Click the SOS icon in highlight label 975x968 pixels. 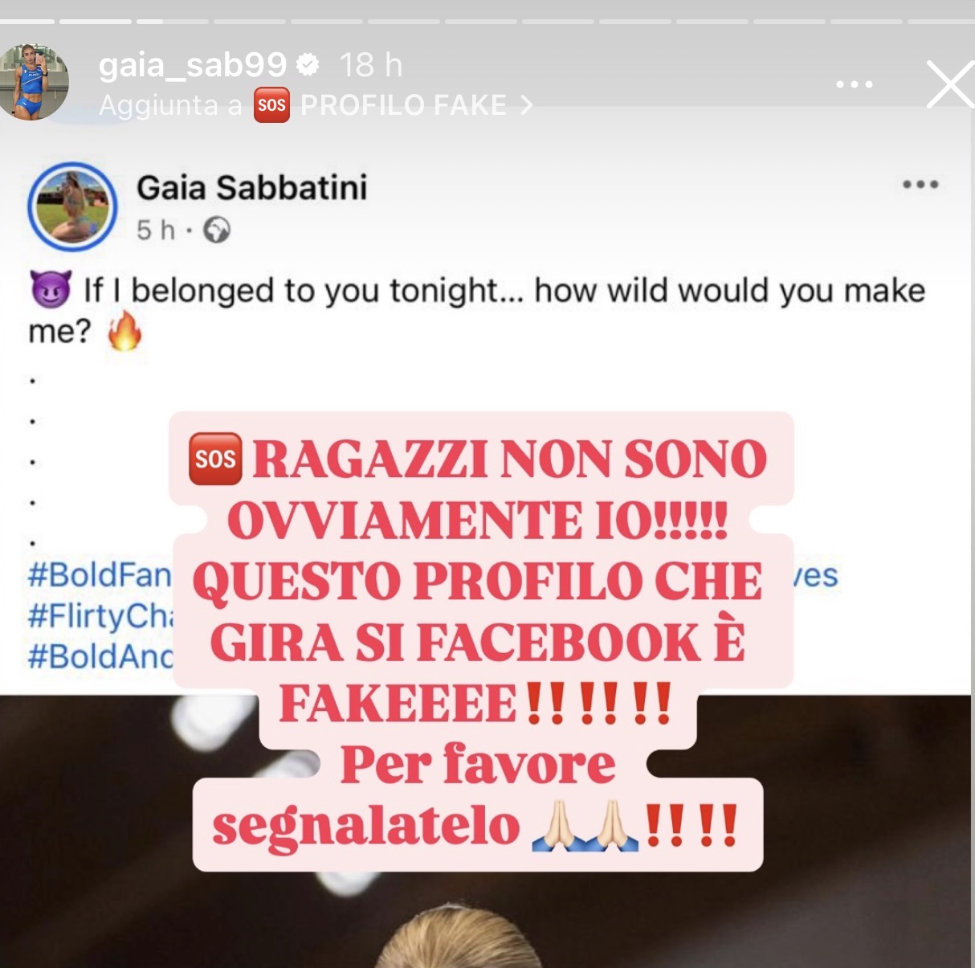[x=271, y=105]
